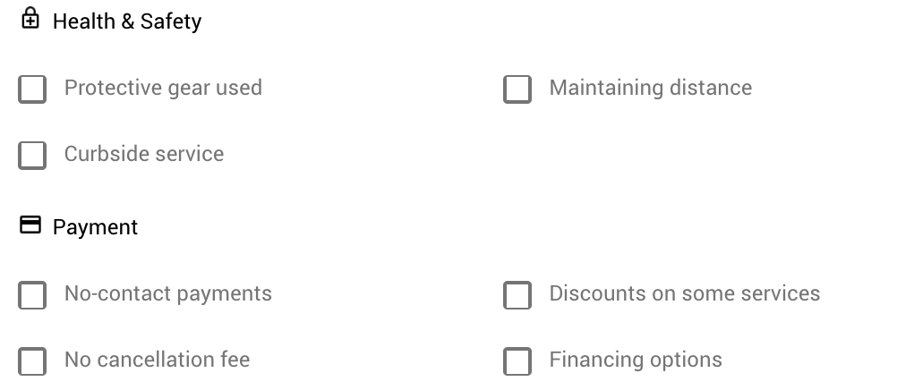This screenshot has height=390, width=897.
Task: Click the Payment section heading text
Action: [x=95, y=227]
